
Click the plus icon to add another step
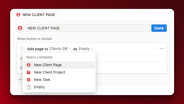(20, 79)
